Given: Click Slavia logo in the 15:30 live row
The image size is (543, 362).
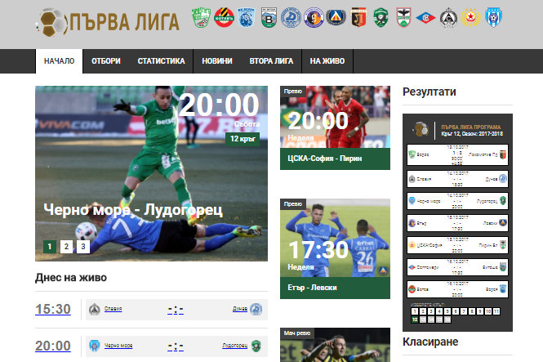Looking at the screenshot, I should pos(94,310).
